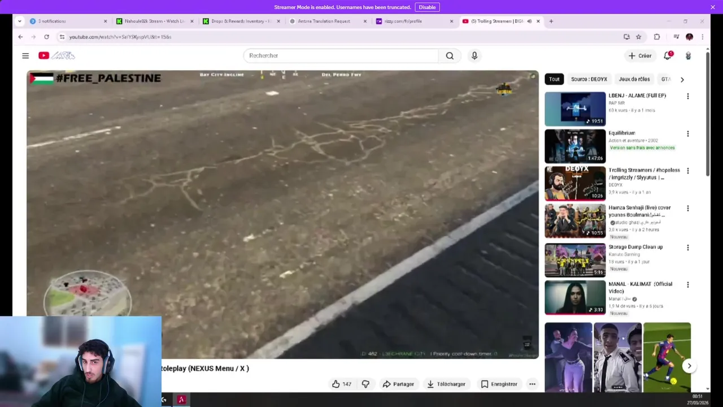Image resolution: width=723 pixels, height=407 pixels.
Task: Show next Shorts with the arrow button
Action: click(x=689, y=366)
